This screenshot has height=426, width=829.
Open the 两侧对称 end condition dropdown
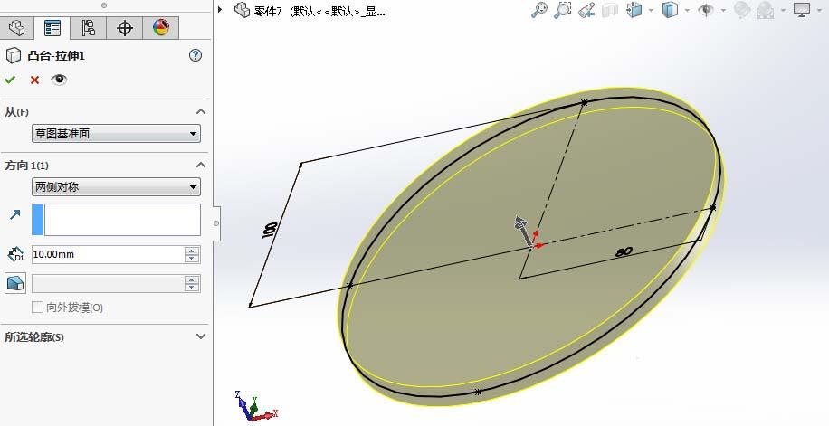116,186
